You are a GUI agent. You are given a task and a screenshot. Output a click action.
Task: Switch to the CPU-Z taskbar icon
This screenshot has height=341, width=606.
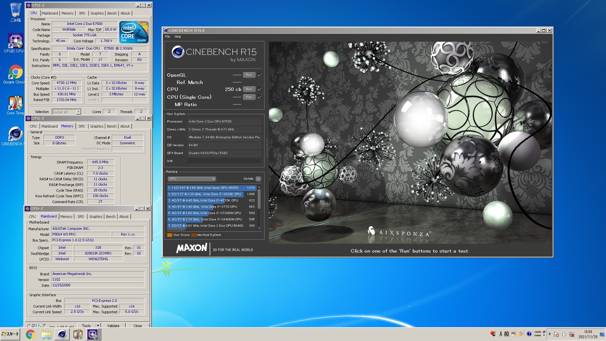[x=93, y=334]
